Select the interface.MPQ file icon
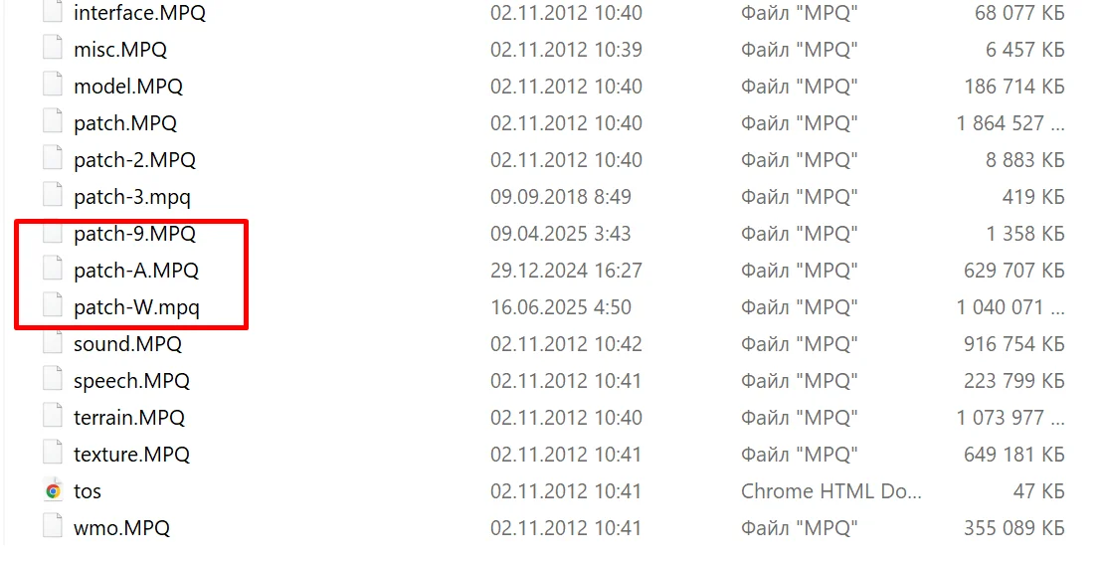Screen dimensions: 1103x562 [53, 12]
